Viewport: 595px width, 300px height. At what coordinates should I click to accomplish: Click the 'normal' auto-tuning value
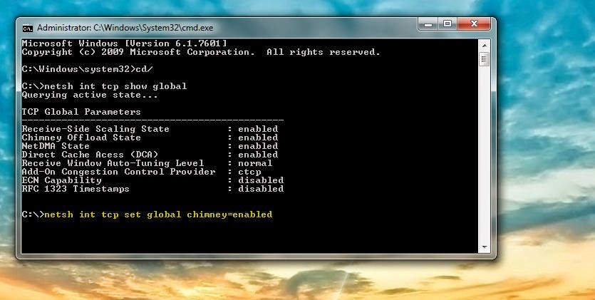(x=255, y=163)
